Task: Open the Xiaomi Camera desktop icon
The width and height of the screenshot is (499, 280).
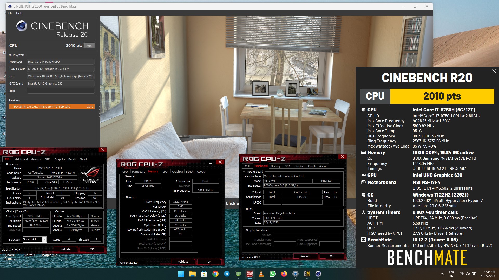Action: [10, 257]
